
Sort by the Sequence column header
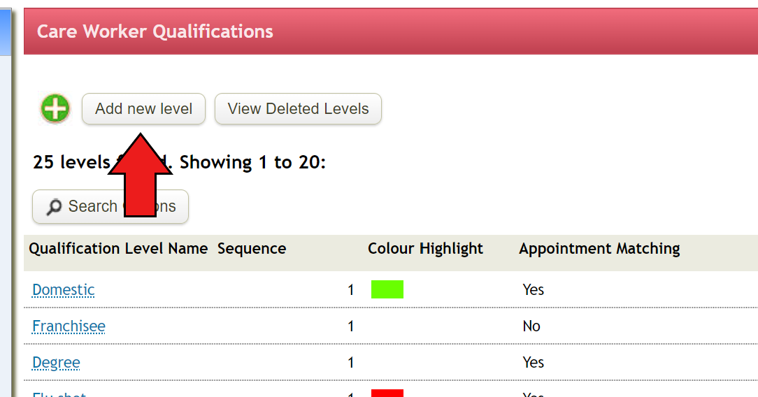point(251,248)
